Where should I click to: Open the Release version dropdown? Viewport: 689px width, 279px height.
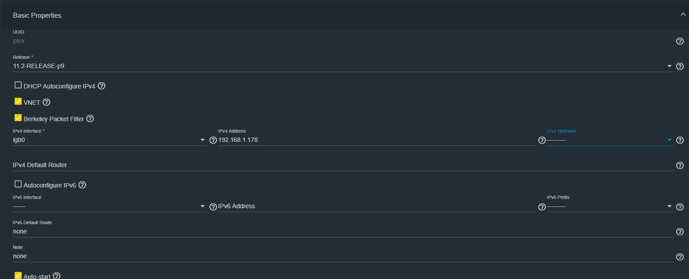[343, 66]
